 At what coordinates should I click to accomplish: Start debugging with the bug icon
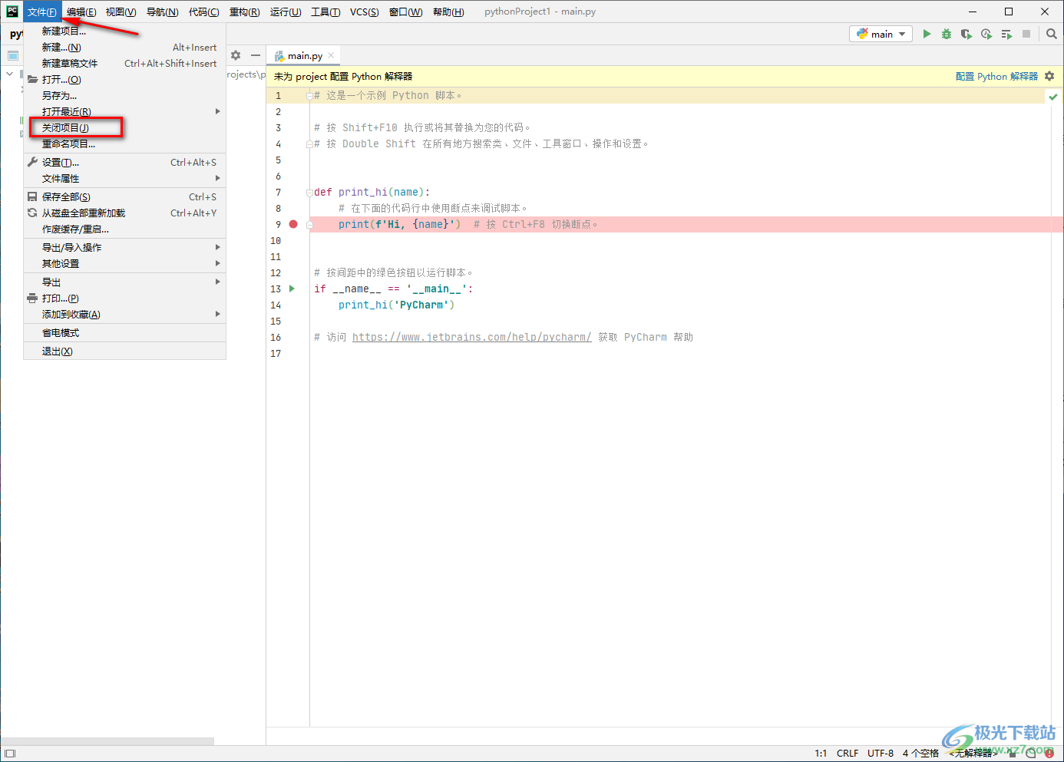947,34
